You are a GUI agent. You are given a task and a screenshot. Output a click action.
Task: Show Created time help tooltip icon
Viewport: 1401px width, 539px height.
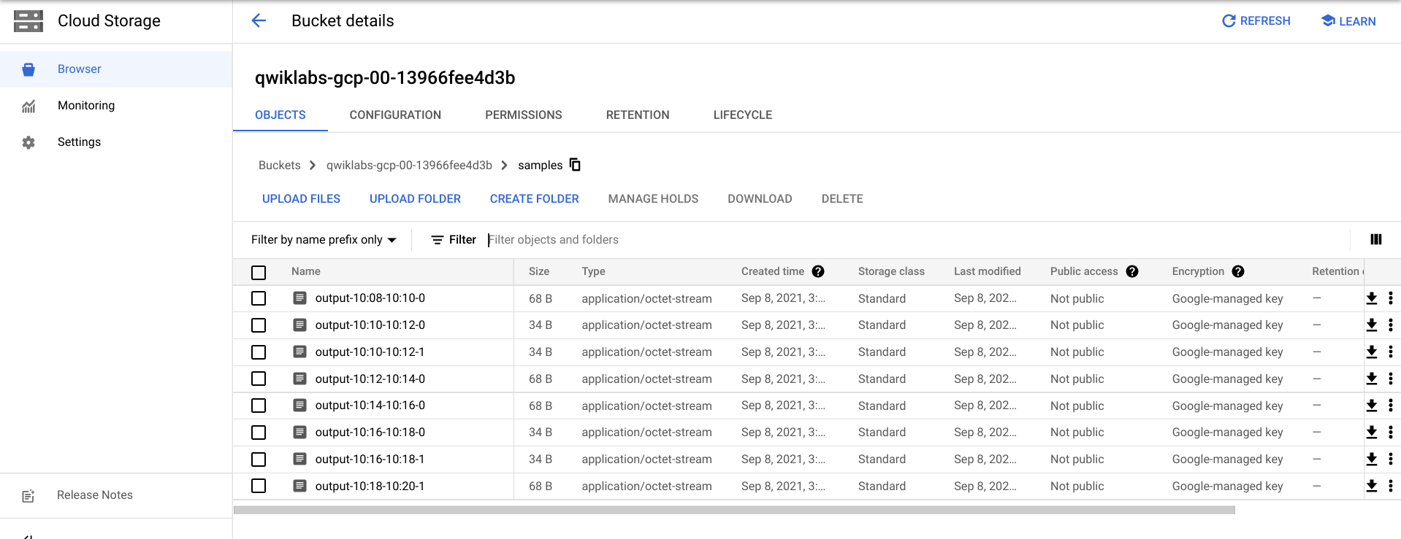[x=818, y=271]
